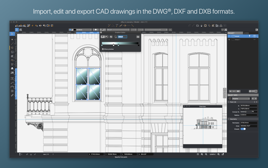Select the arrow selection tool in left toolbar
This screenshot has height=168, width=268.
(x=12, y=34)
